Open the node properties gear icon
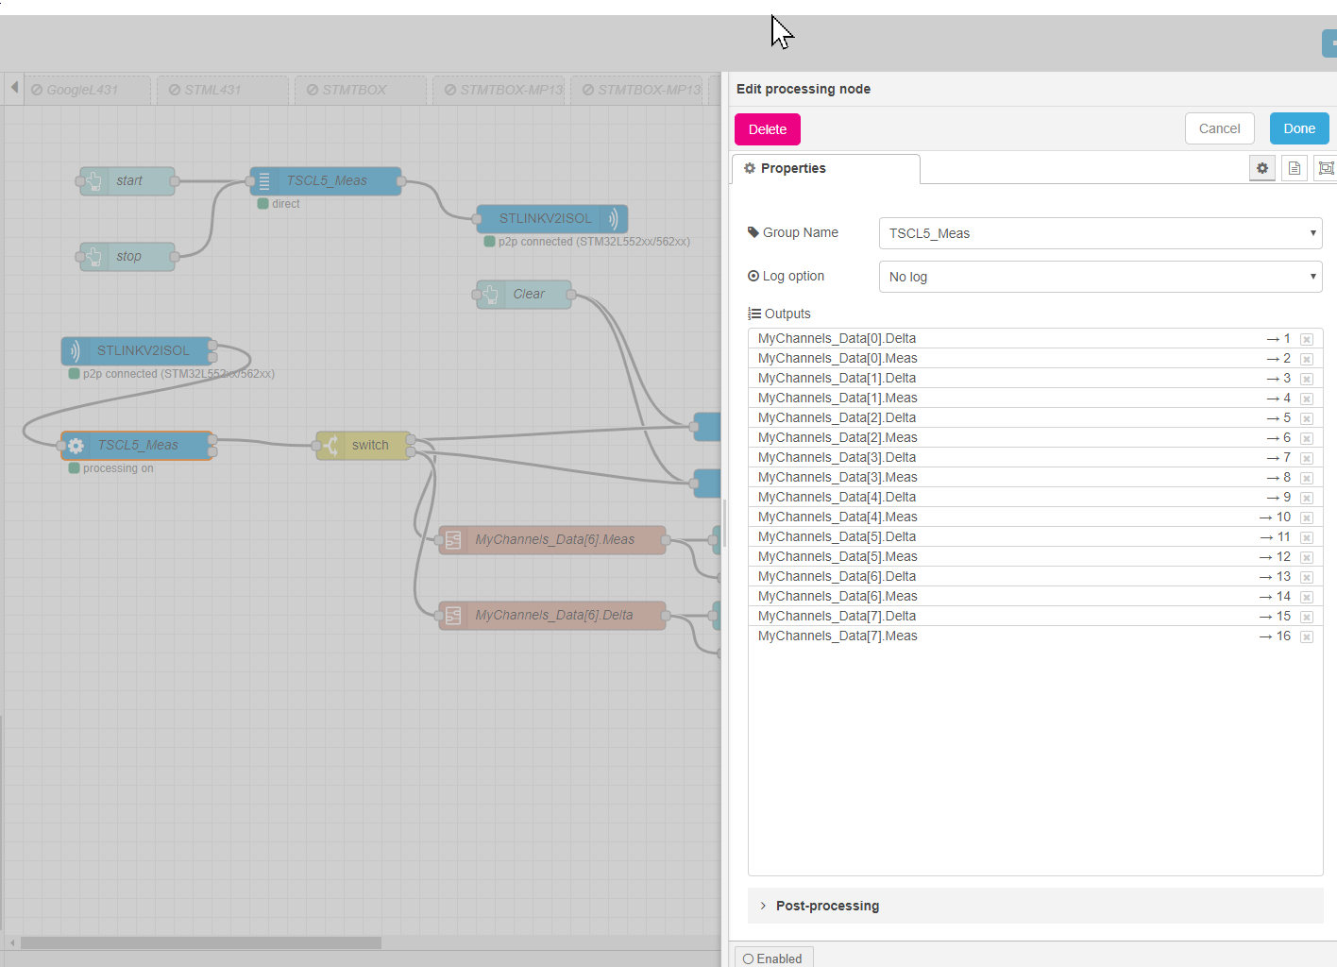This screenshot has width=1337, height=967. point(1262,168)
